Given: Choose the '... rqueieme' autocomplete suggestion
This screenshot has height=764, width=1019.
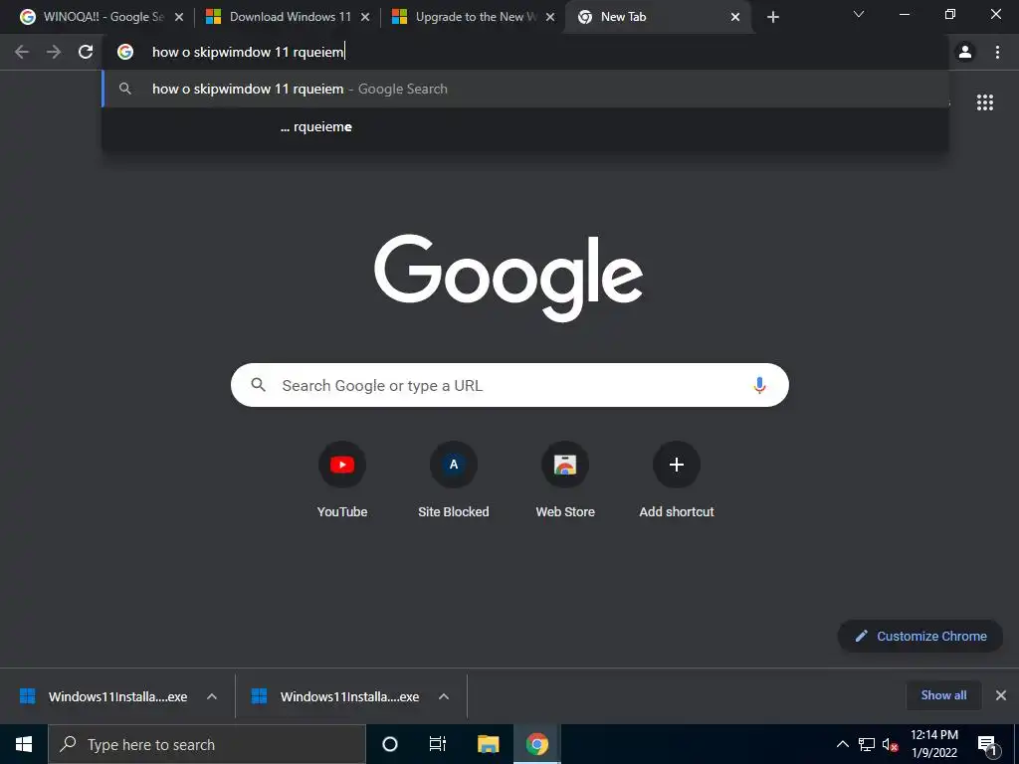Looking at the screenshot, I should point(525,126).
